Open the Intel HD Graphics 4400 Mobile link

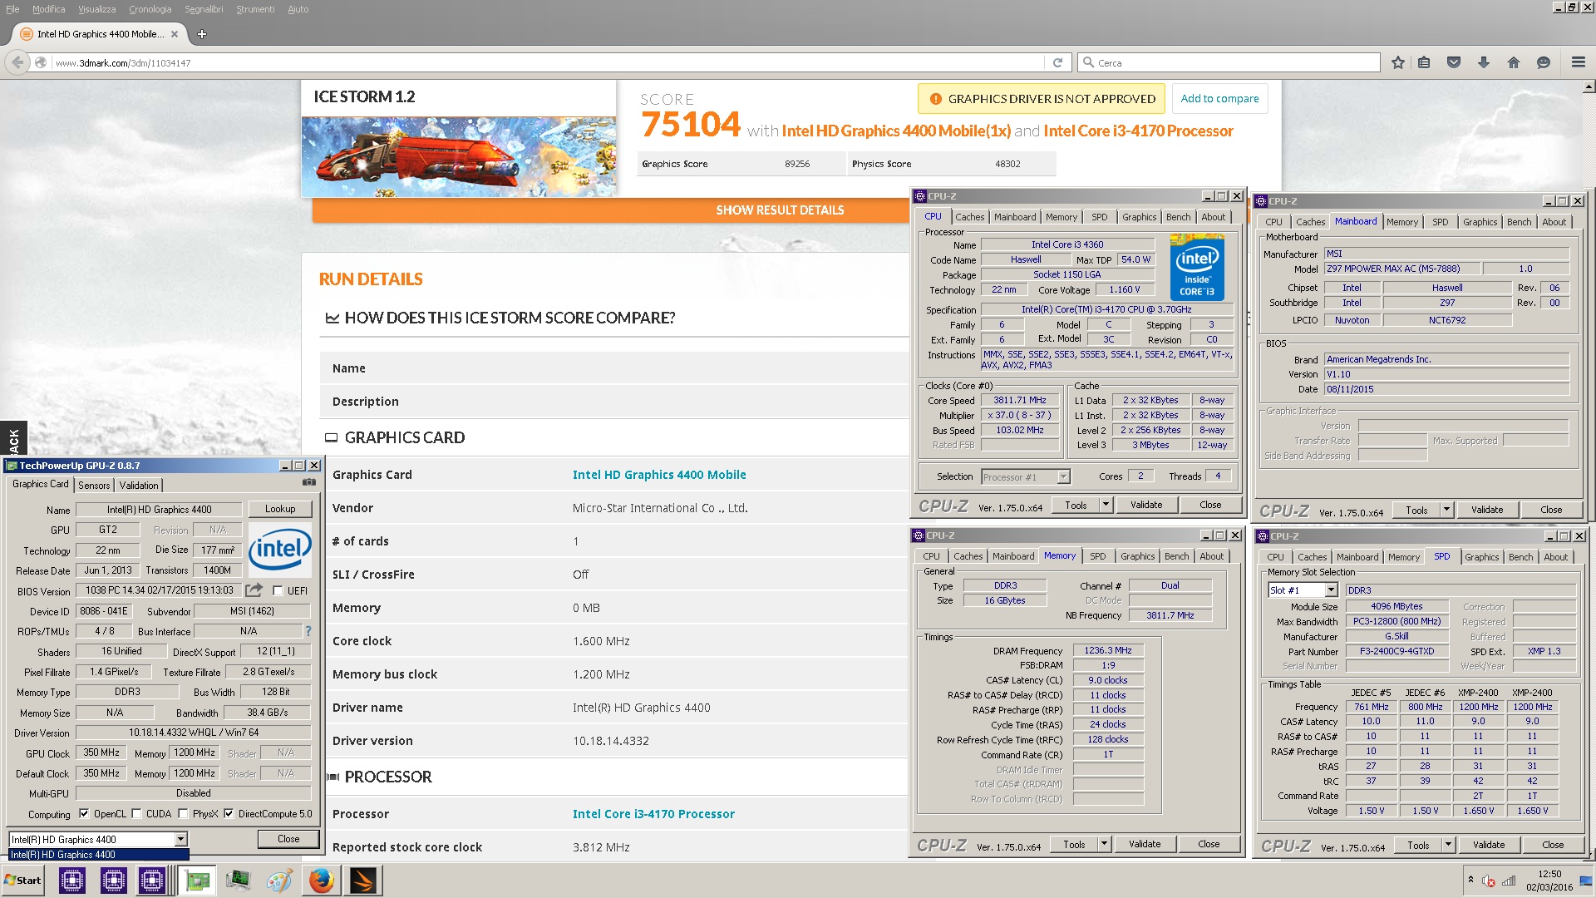659,475
